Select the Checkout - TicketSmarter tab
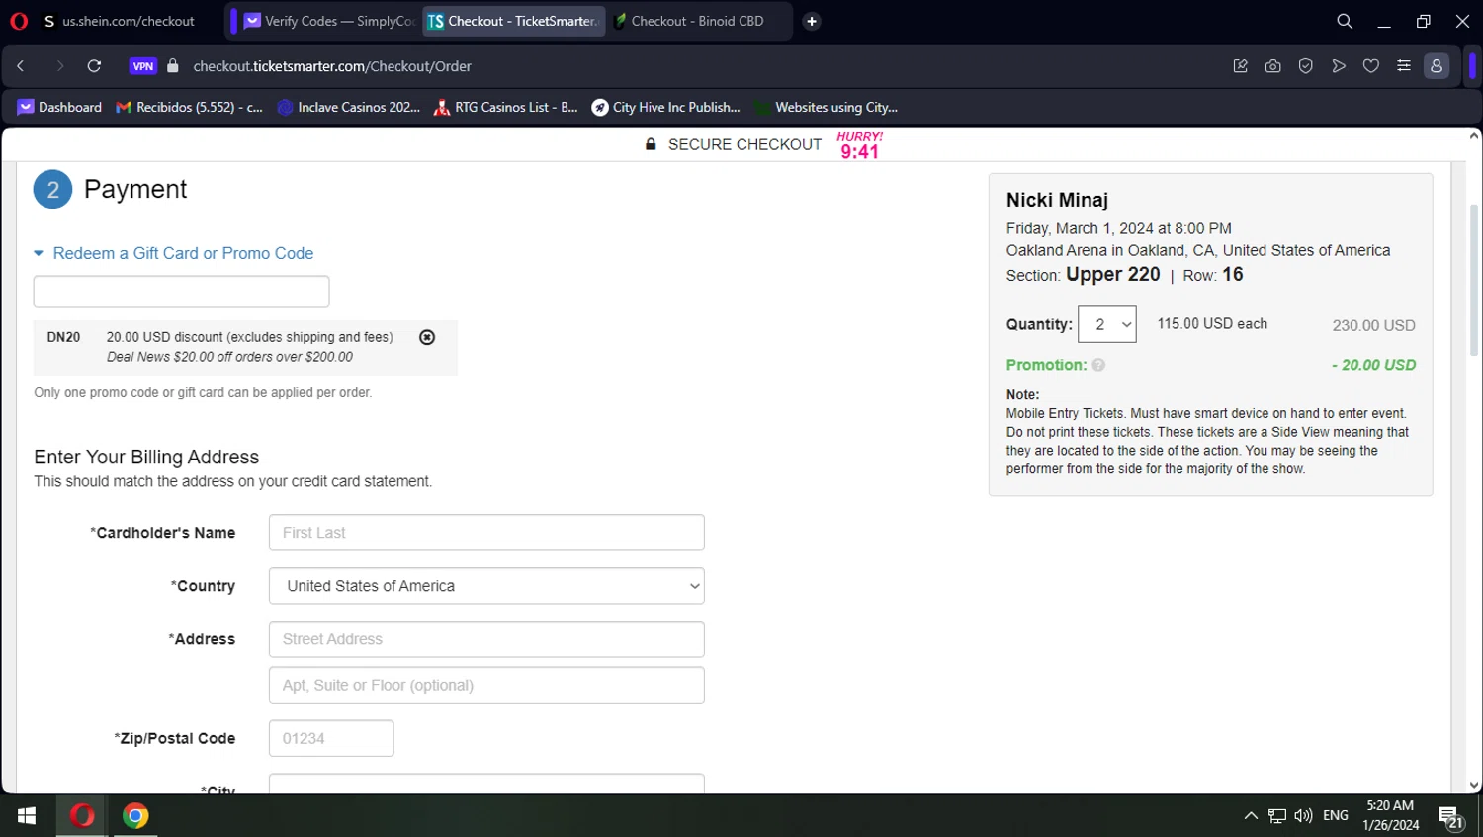Viewport: 1483px width, 837px height. [513, 21]
